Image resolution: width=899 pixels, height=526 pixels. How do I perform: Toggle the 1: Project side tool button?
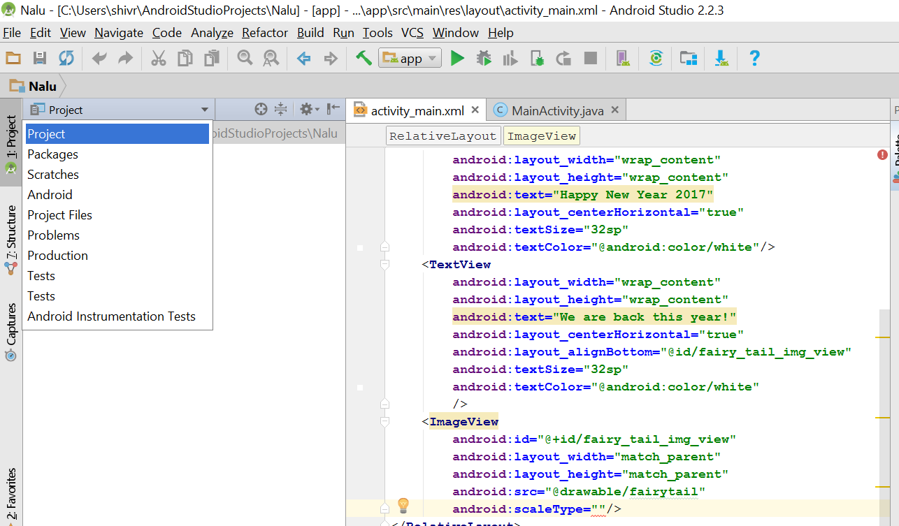tap(10, 143)
